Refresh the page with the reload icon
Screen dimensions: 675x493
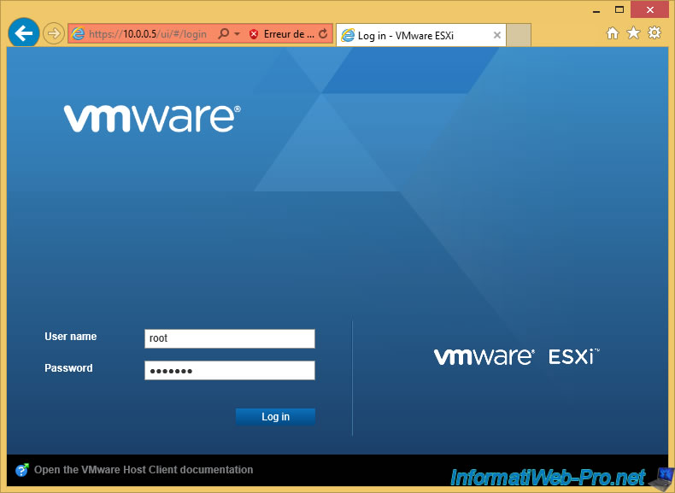323,33
